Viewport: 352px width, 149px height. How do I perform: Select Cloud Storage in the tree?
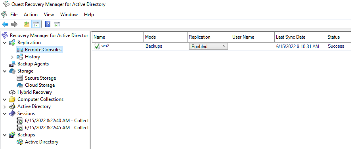[x=40, y=85]
